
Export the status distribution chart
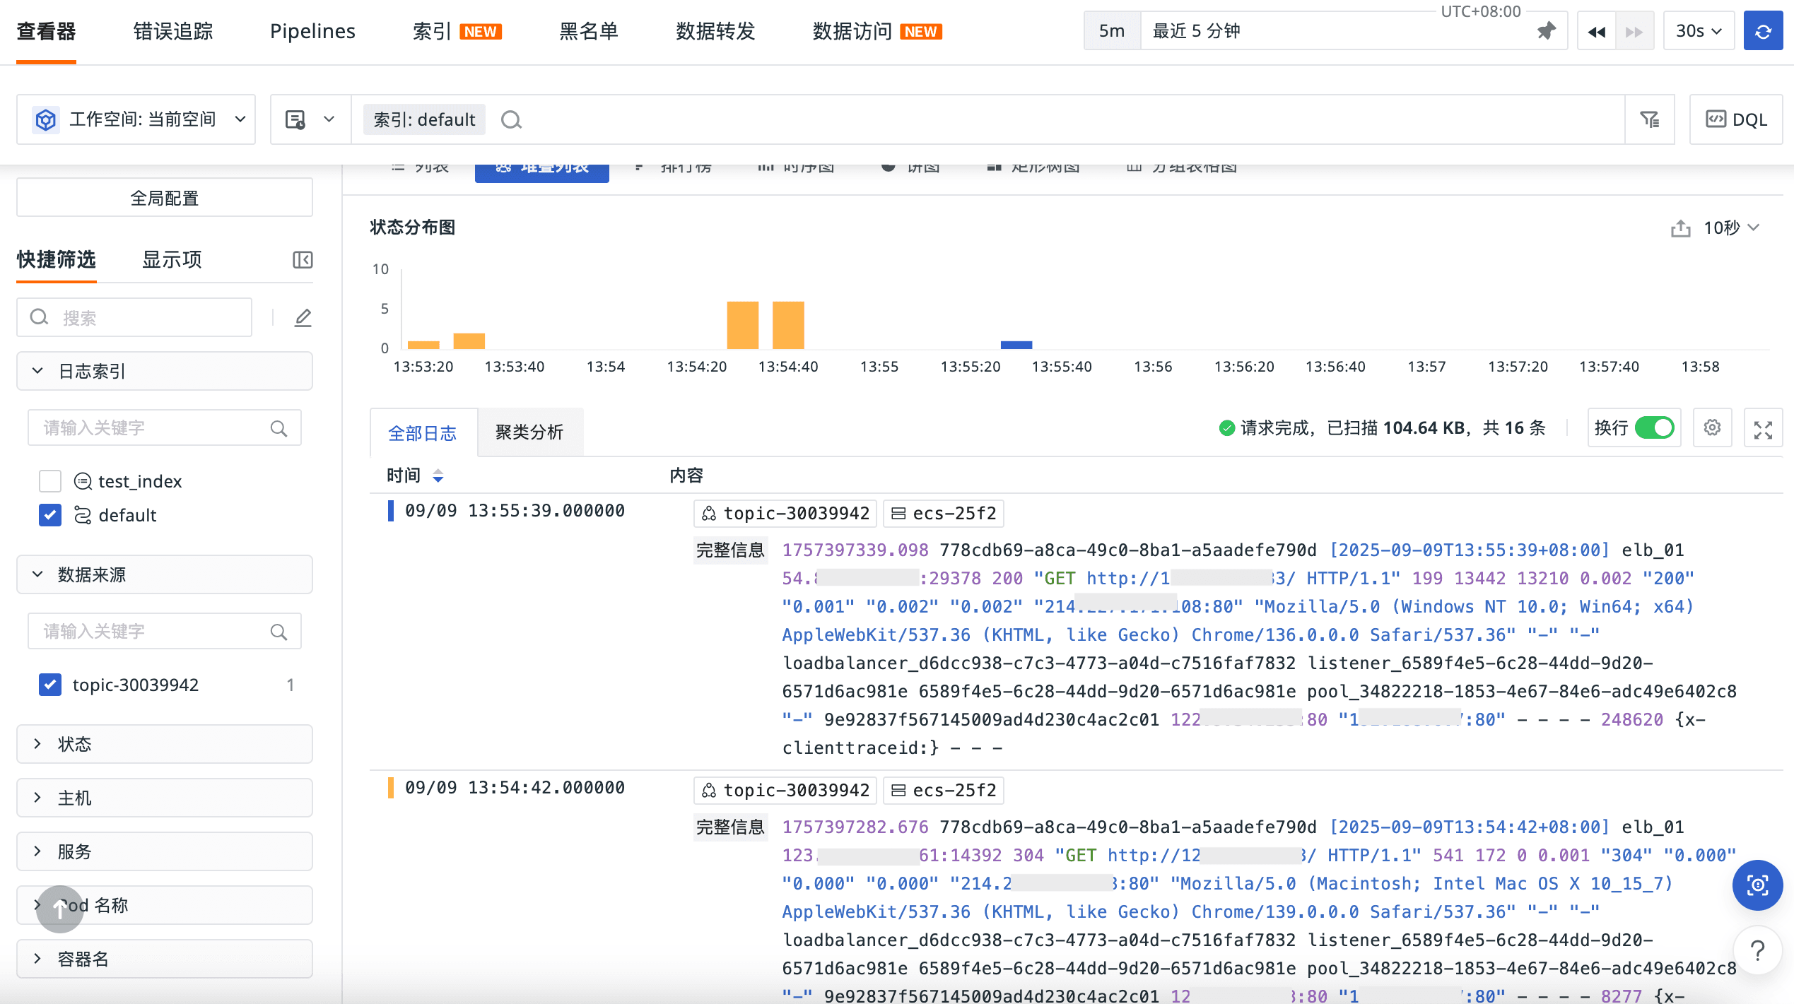click(x=1680, y=228)
